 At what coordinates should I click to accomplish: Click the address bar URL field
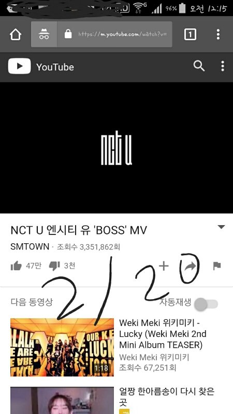pos(122,34)
